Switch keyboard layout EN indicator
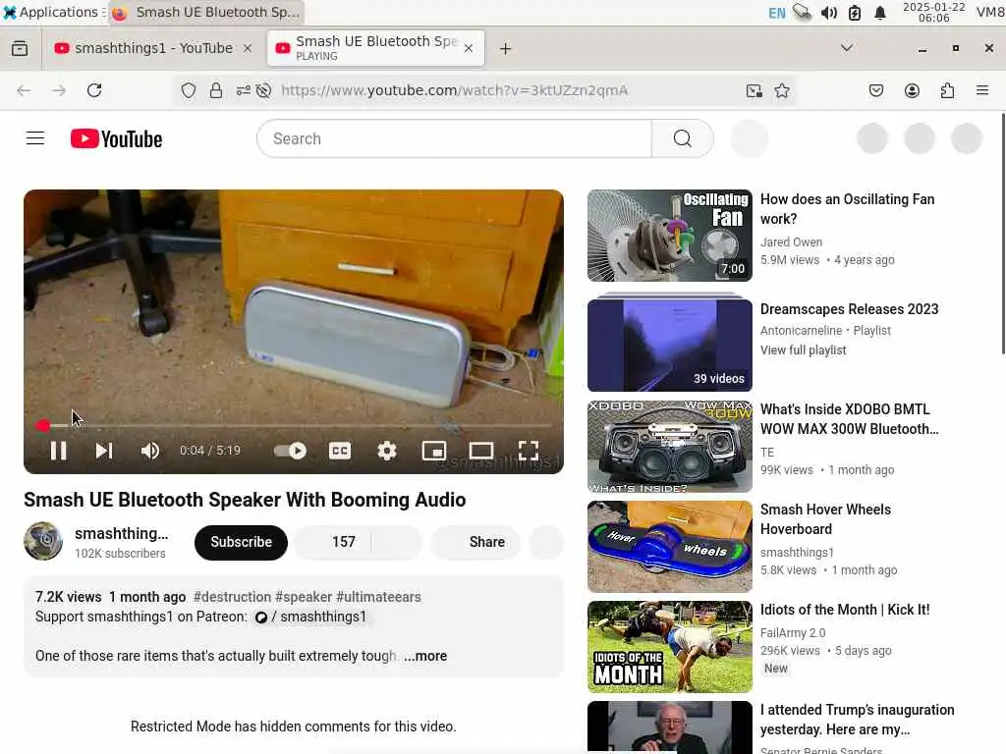This screenshot has height=754, width=1006. 777,13
